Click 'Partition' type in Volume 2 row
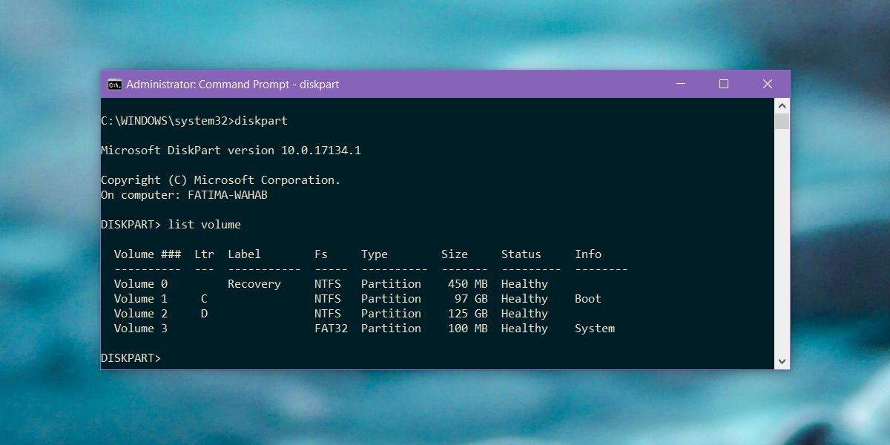The height and width of the screenshot is (445, 890). (391, 314)
